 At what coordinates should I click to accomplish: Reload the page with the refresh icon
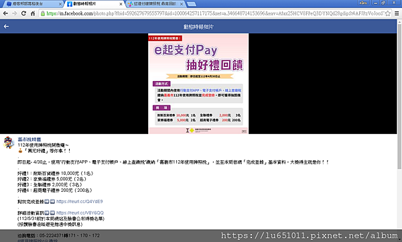coord(23,13)
